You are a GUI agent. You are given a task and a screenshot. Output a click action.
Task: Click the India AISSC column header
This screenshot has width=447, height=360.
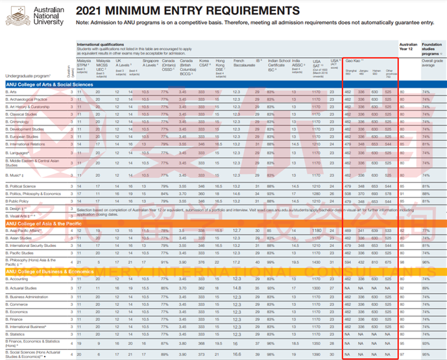pyautogui.click(x=298, y=66)
